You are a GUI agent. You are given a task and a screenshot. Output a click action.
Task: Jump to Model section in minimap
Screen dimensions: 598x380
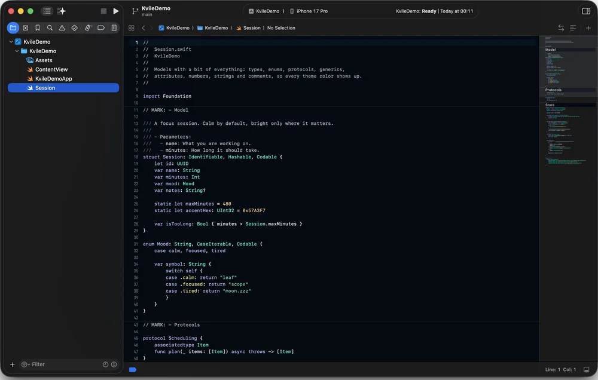pyautogui.click(x=550, y=50)
